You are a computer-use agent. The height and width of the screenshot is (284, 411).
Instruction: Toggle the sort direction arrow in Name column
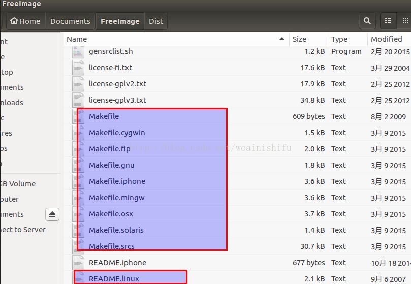click(282, 39)
